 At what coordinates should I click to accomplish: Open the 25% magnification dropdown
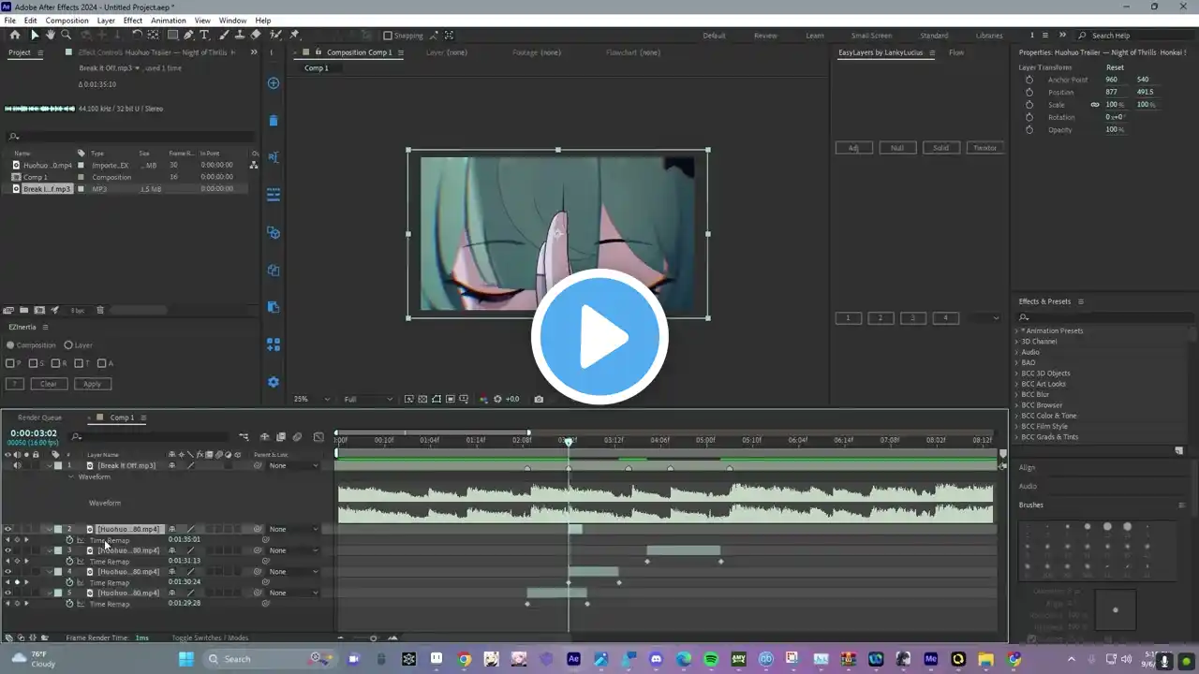[x=312, y=399]
